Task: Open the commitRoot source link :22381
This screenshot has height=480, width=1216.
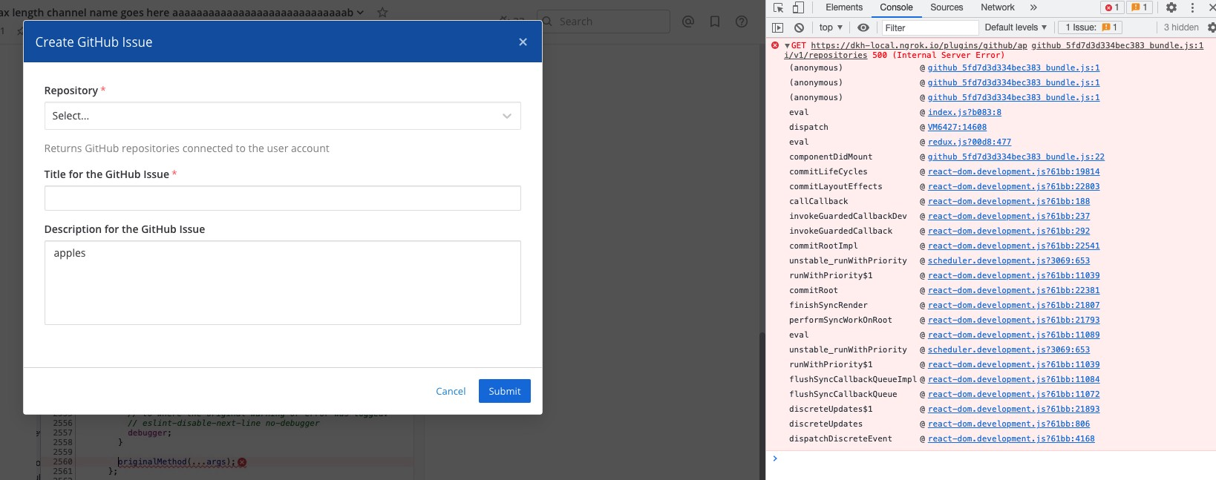Action: [x=1013, y=290]
